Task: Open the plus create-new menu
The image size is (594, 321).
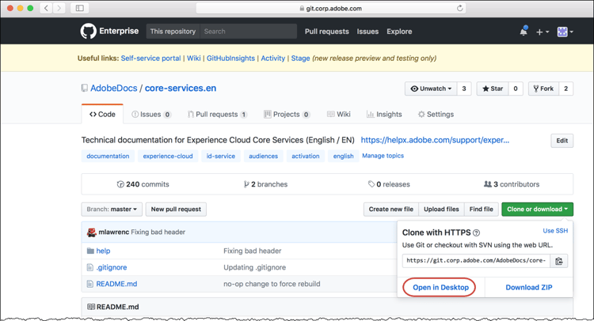Action: [542, 32]
